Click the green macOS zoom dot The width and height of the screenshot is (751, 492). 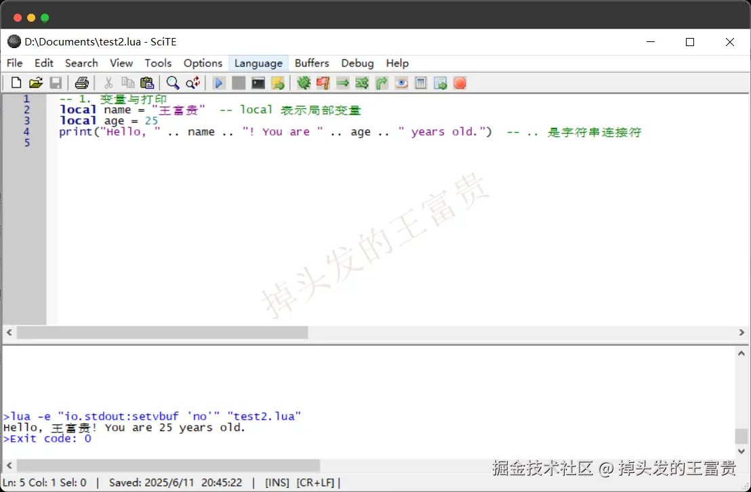(45, 18)
